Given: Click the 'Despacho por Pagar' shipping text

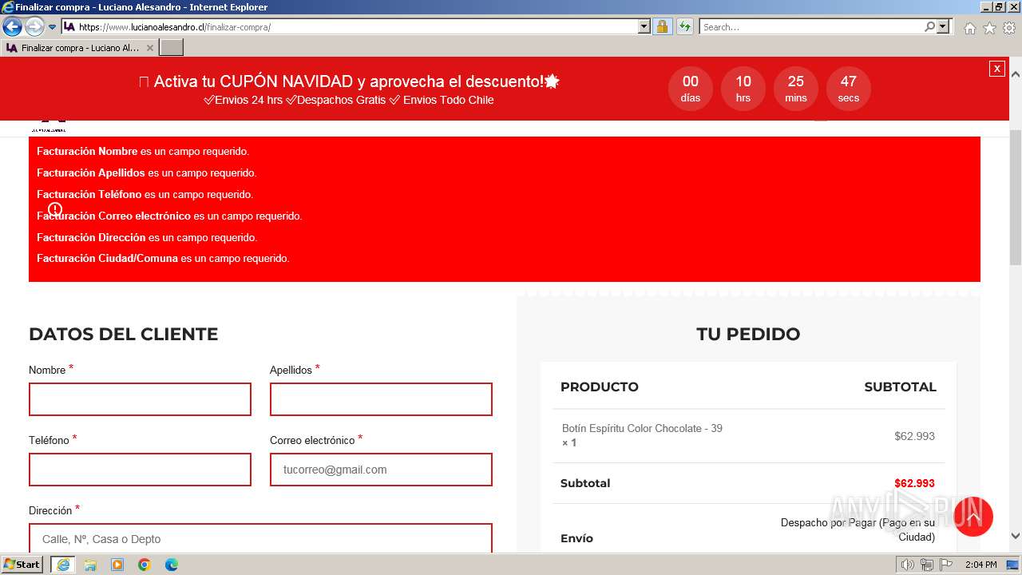Looking at the screenshot, I should coord(858,529).
